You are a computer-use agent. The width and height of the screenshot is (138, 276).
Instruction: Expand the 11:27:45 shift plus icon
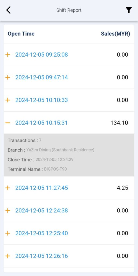8,188
